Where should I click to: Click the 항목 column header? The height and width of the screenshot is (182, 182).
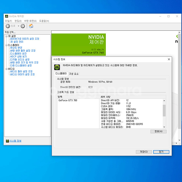point(78,97)
